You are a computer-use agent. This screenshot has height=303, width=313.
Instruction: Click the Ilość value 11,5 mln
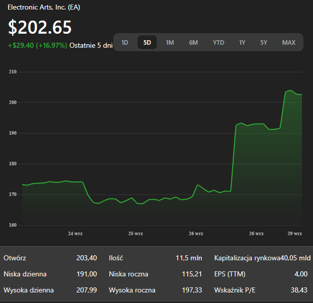[189, 258]
